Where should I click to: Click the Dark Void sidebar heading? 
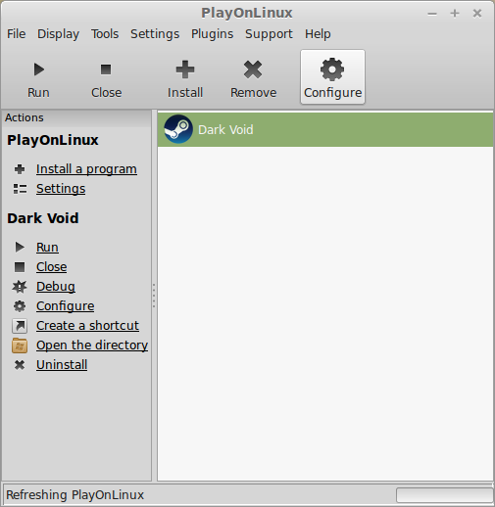pos(43,218)
